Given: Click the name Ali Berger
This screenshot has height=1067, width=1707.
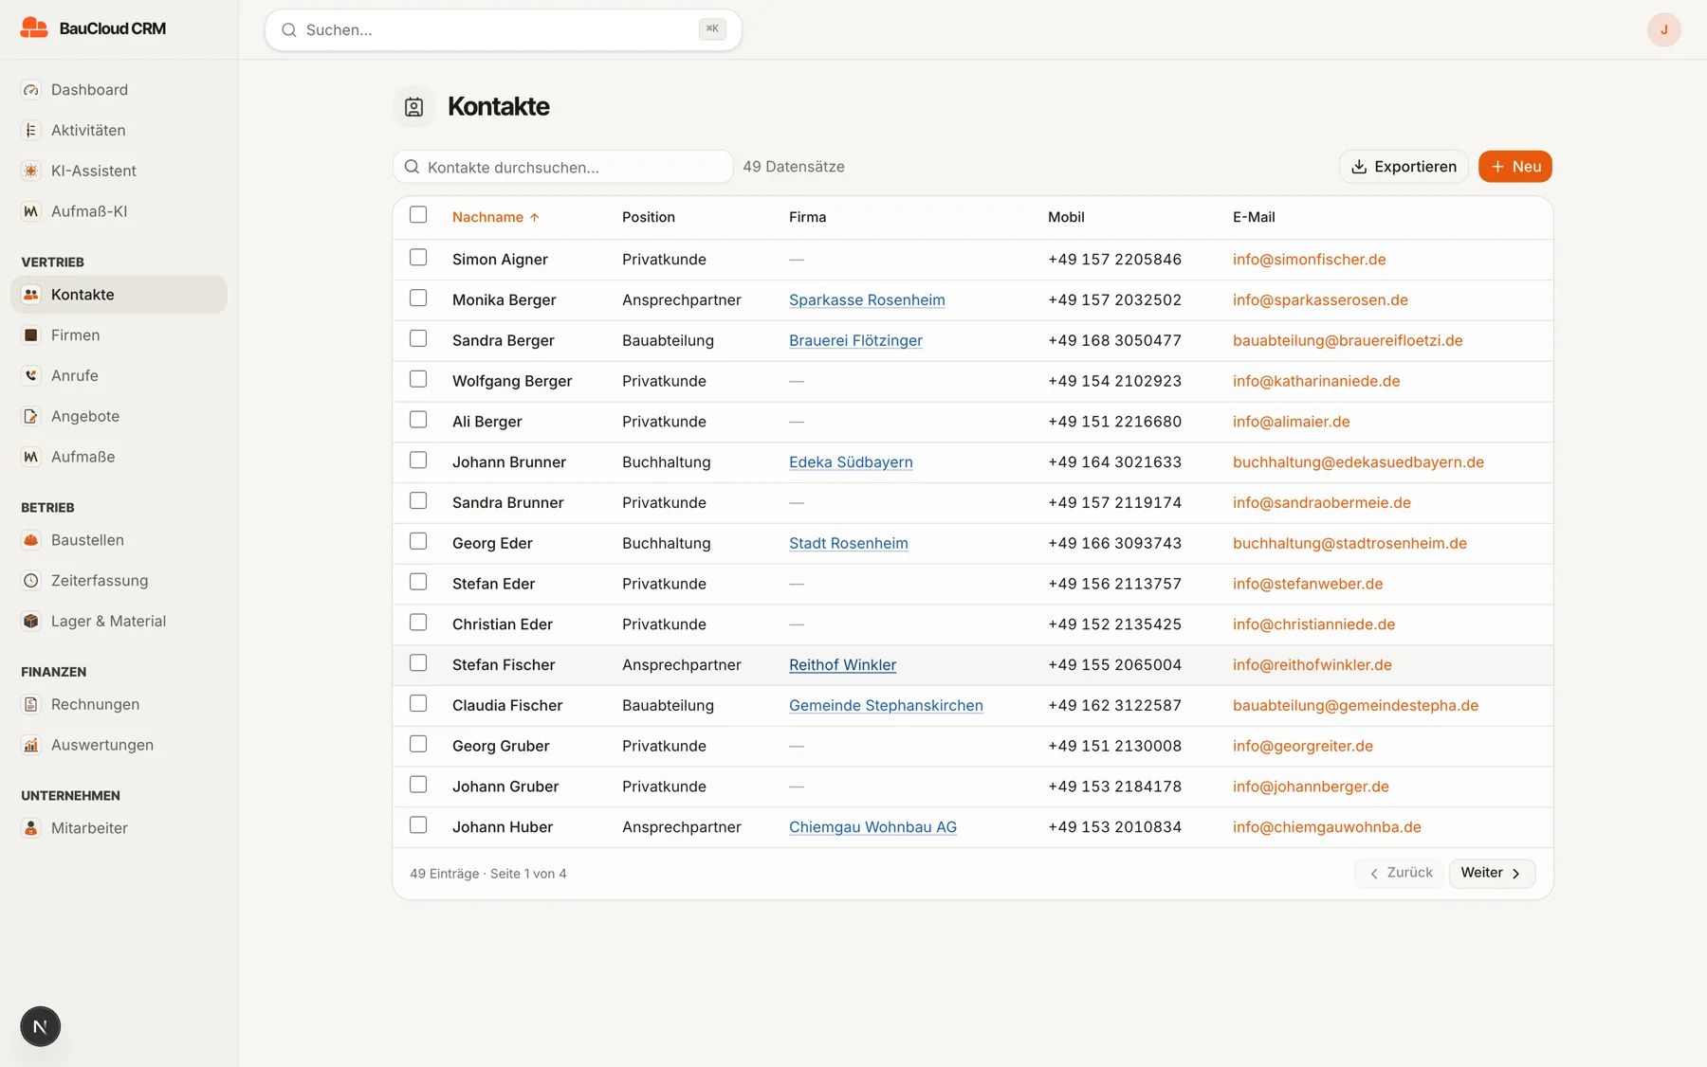Looking at the screenshot, I should coord(487,422).
